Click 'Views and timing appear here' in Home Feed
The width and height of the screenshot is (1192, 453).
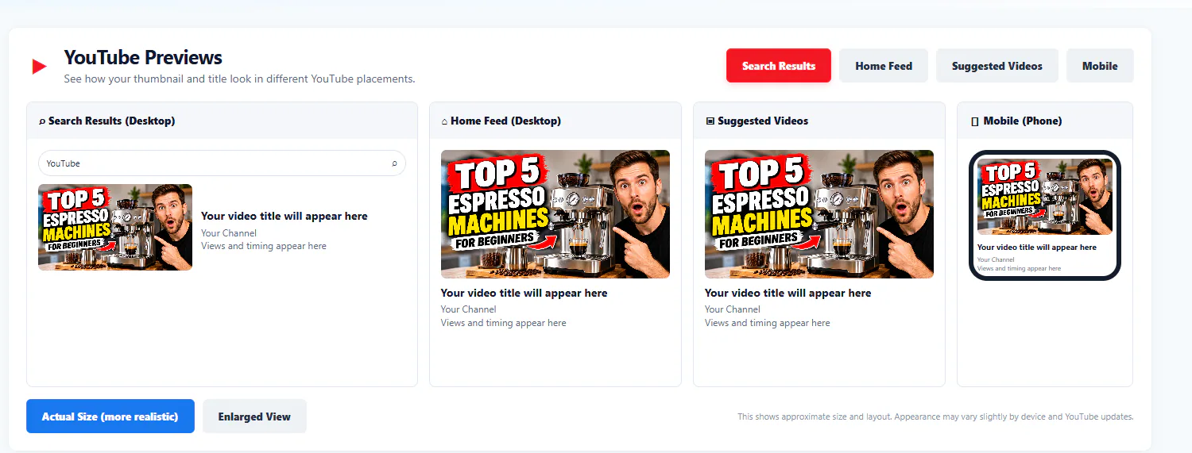(x=504, y=323)
